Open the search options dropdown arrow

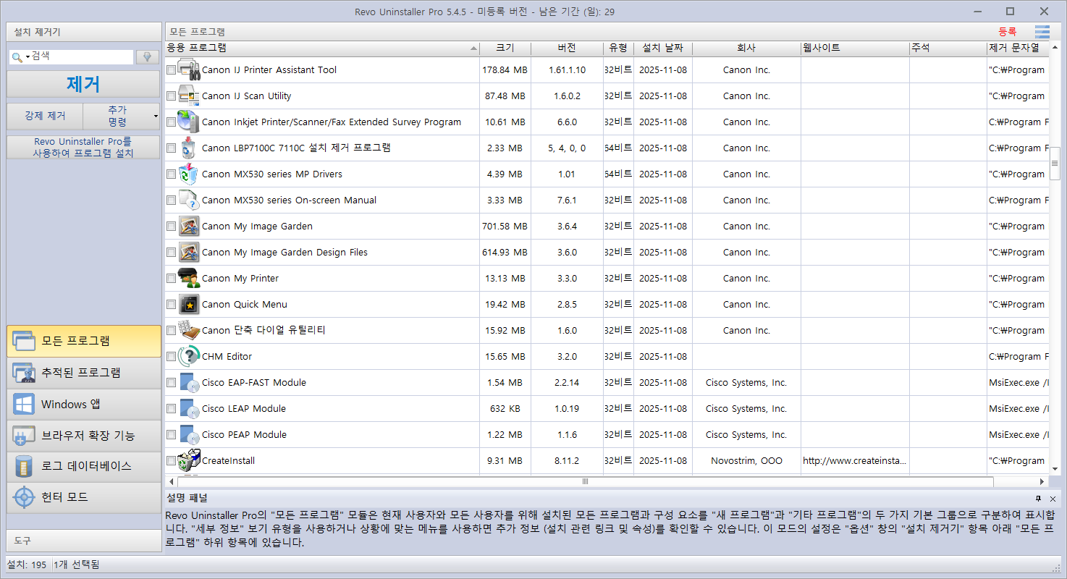click(28, 57)
